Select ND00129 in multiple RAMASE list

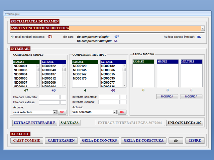[80, 66]
